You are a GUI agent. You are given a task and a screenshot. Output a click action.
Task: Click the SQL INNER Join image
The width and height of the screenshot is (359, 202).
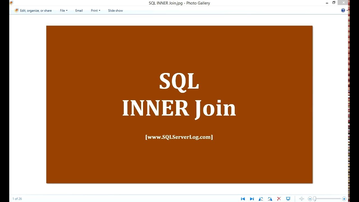[x=179, y=104]
